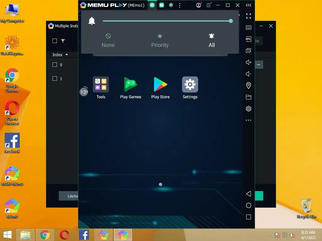The image size is (322, 241).
Task: Check the instance 1 checkbox
Action: [x=55, y=78]
